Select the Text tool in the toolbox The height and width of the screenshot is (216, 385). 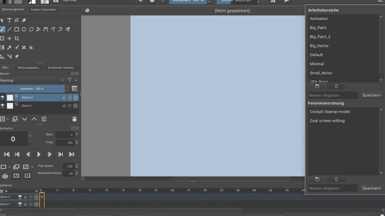(9, 20)
